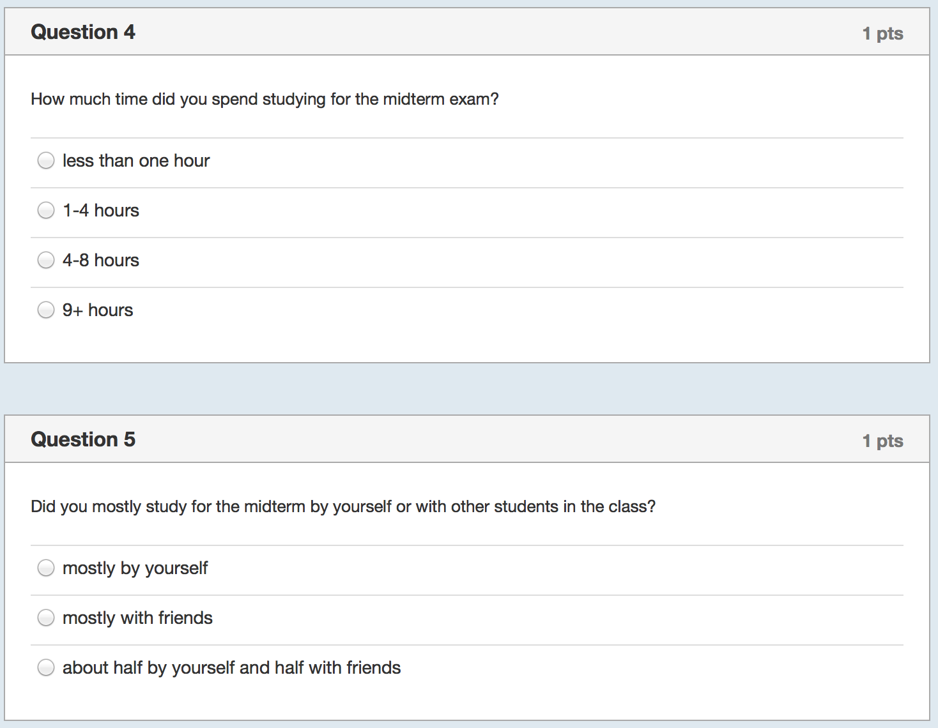Click the study by yourself or others question text

(x=343, y=507)
